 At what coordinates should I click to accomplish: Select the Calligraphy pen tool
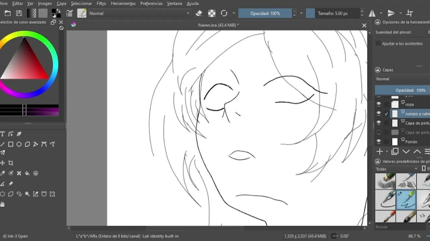click(x=19, y=134)
